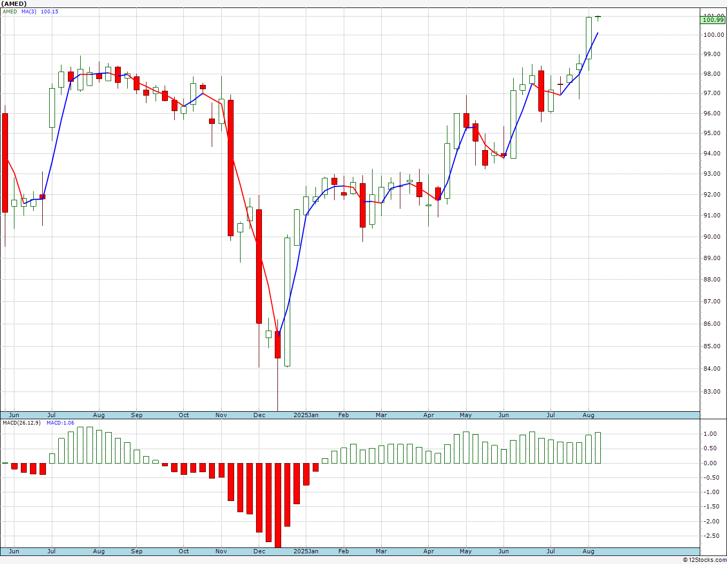Click 2025Jan on the price chart date axis
The height and width of the screenshot is (564, 727).
tap(306, 415)
